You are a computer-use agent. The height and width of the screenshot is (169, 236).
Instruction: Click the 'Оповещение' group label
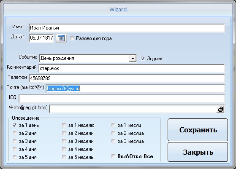[26, 118]
